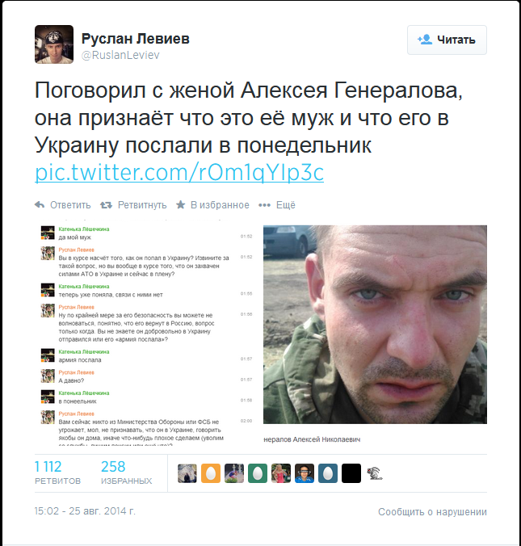521x546 pixels.
Task: View the 258 ИЗБРАННЫХ list
Action: (x=127, y=472)
